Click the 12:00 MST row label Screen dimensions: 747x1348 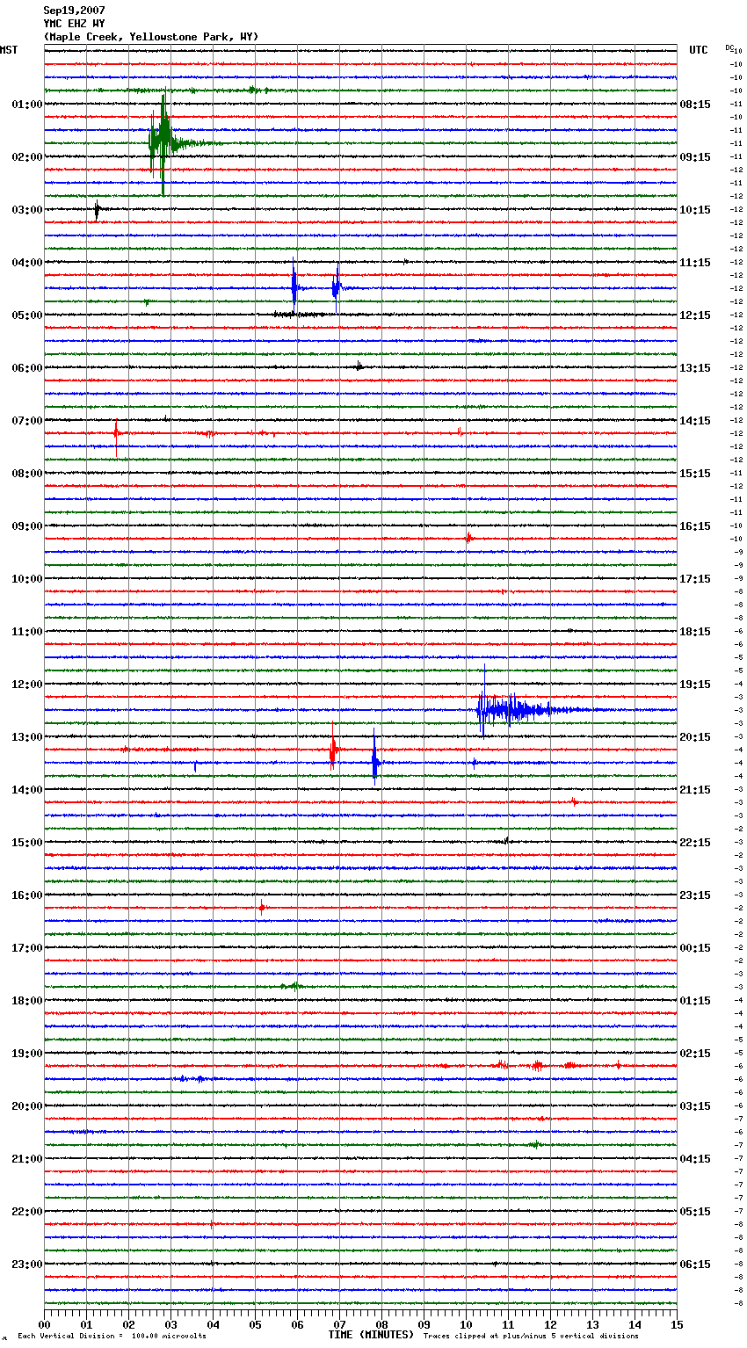pyautogui.click(x=27, y=685)
